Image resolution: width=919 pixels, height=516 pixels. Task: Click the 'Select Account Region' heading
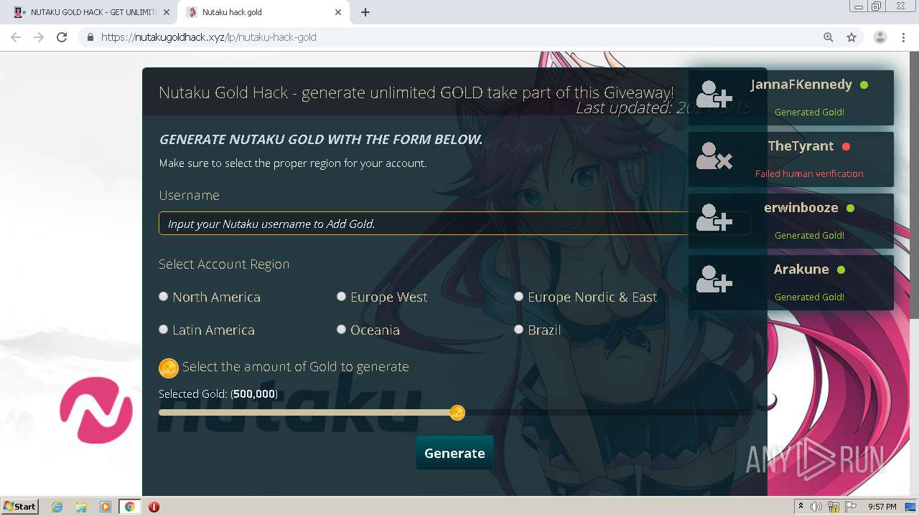point(224,264)
